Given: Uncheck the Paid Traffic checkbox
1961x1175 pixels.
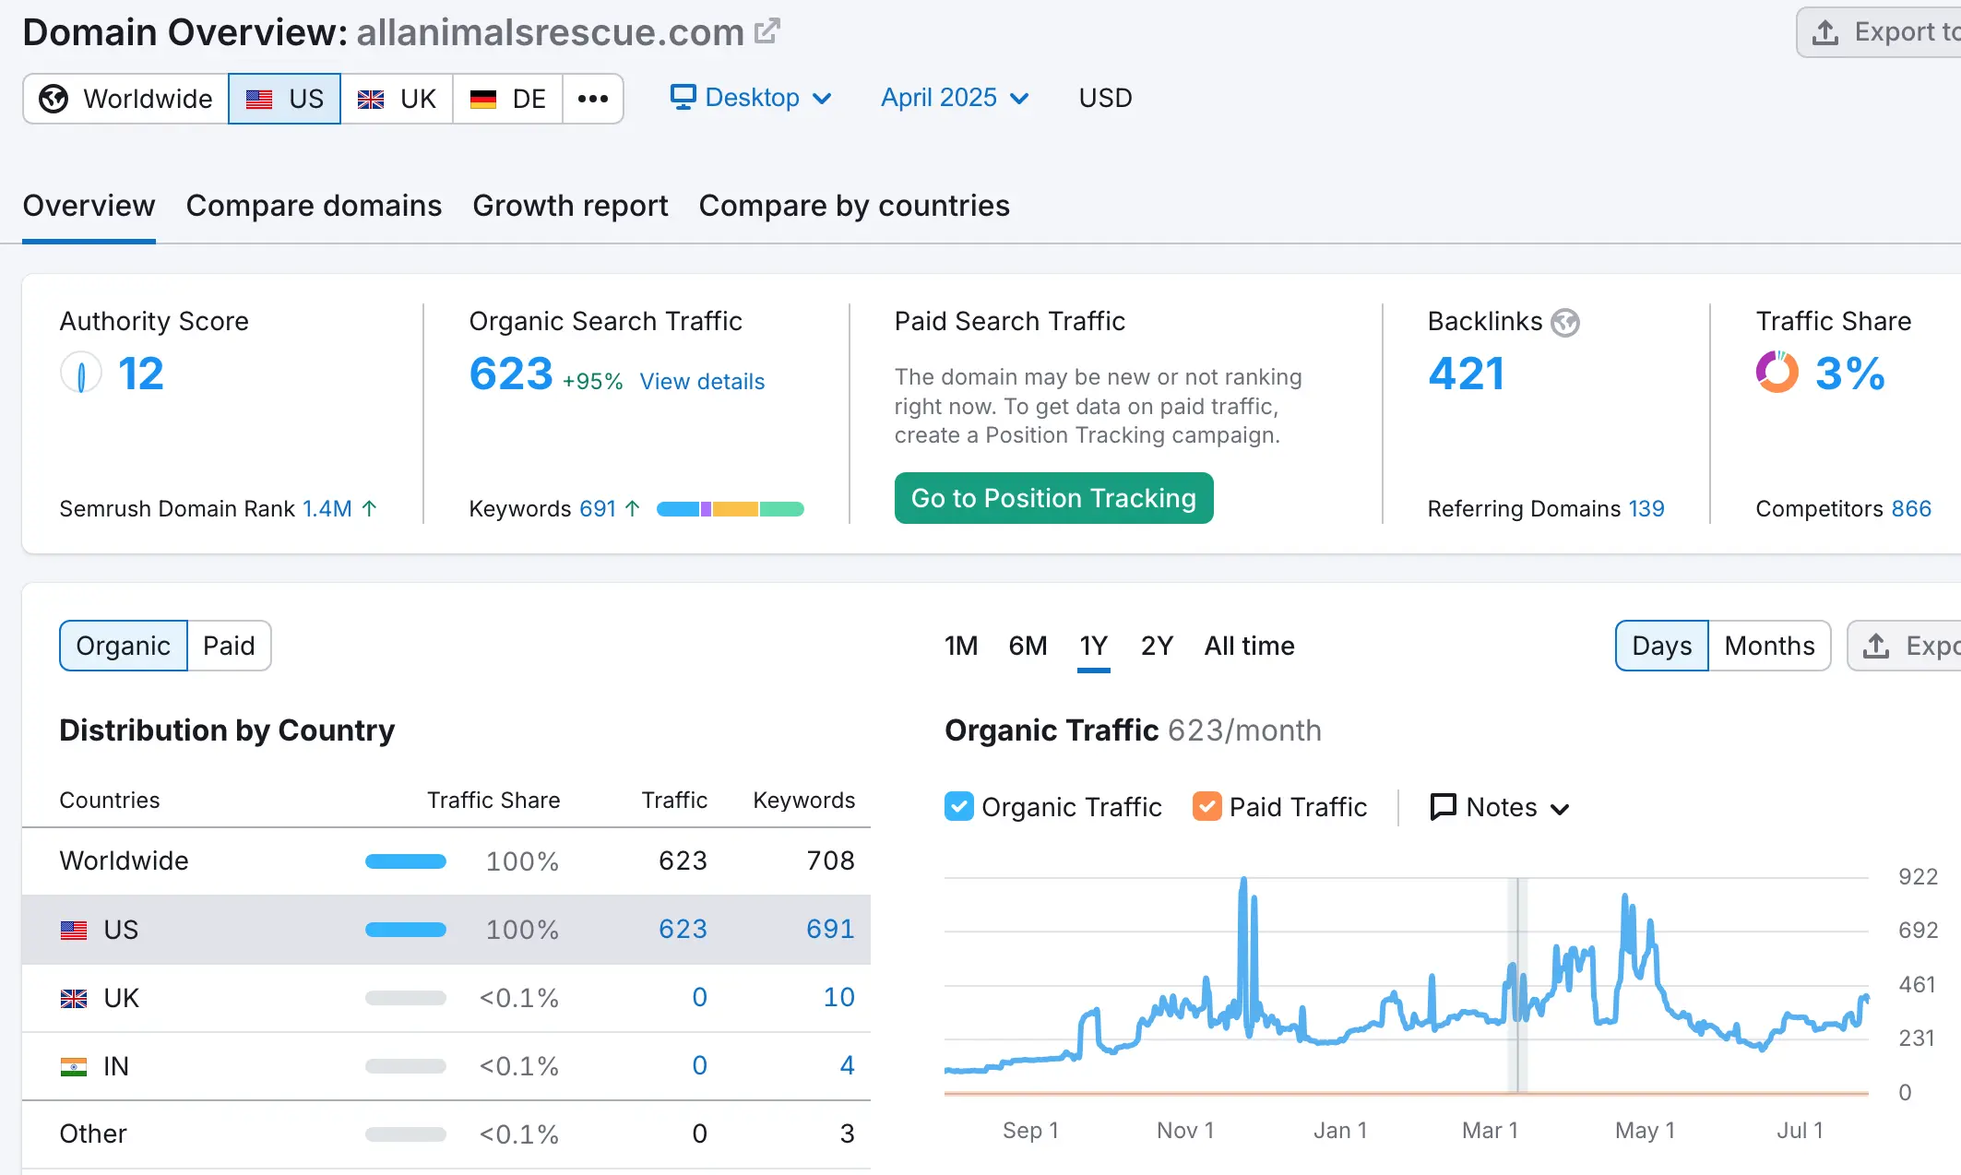Looking at the screenshot, I should coord(1206,807).
